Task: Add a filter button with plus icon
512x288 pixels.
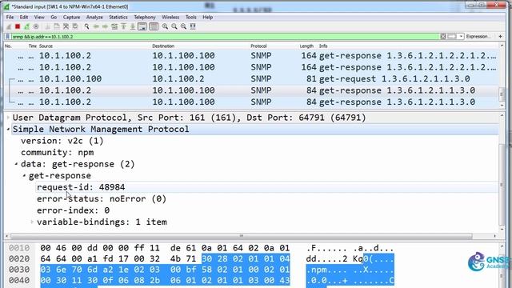Action: 500,37
